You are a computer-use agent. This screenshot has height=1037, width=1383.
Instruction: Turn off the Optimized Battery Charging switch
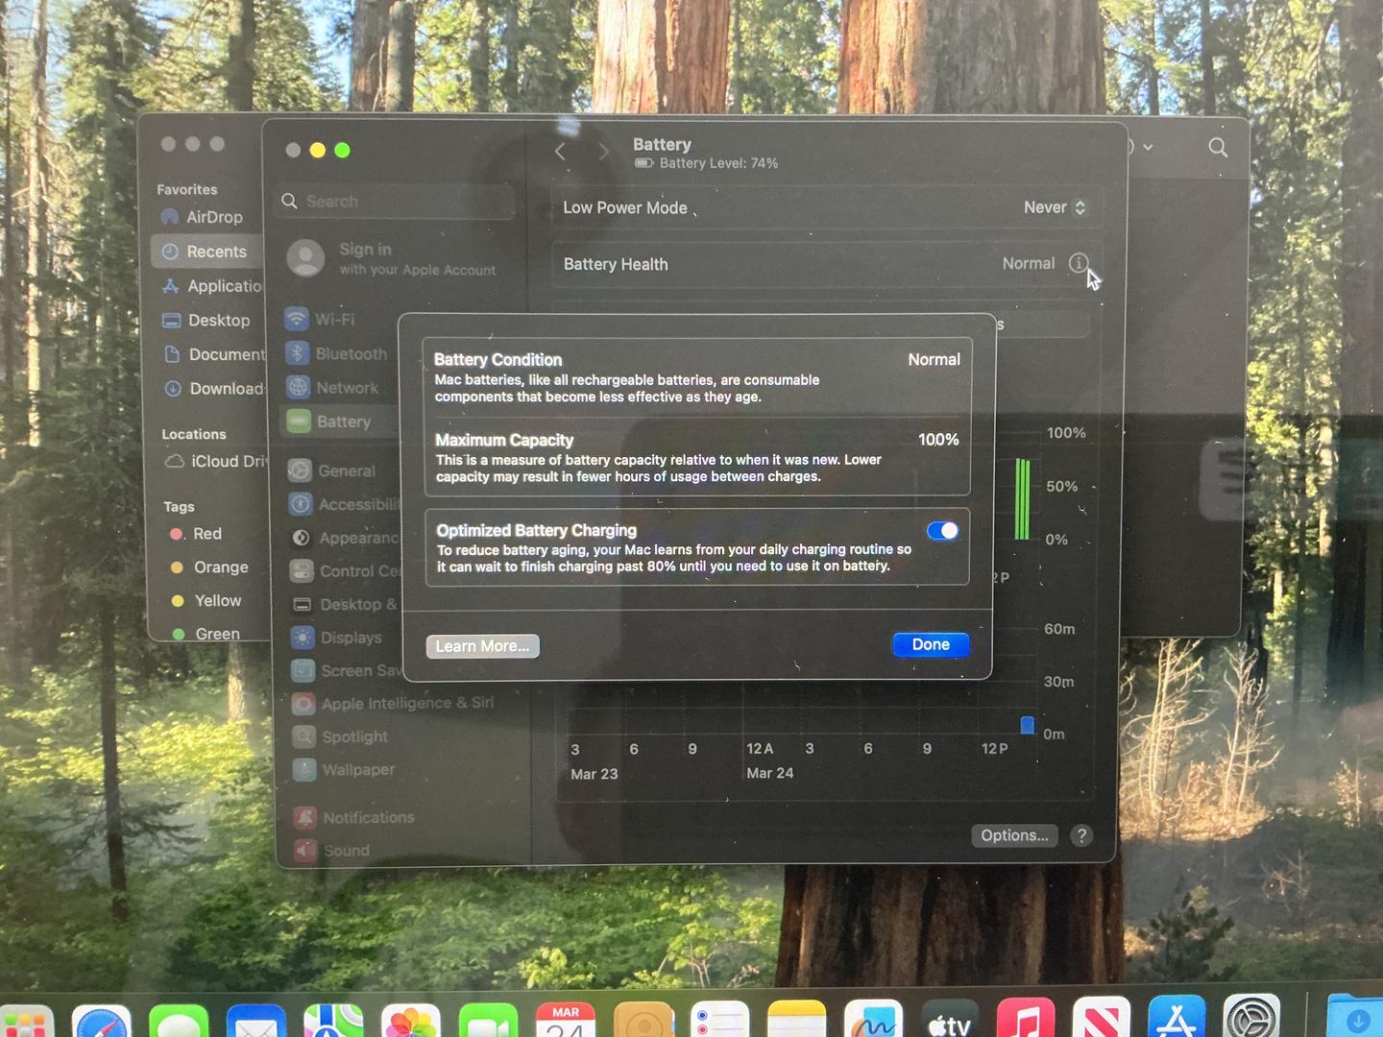point(942,531)
